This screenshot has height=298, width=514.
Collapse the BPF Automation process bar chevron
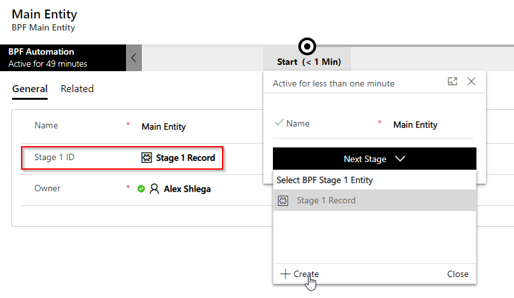(x=134, y=58)
